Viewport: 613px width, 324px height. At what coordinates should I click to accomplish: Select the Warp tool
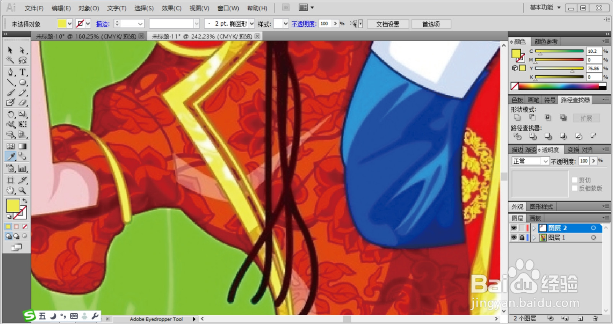pyautogui.click(x=10, y=124)
